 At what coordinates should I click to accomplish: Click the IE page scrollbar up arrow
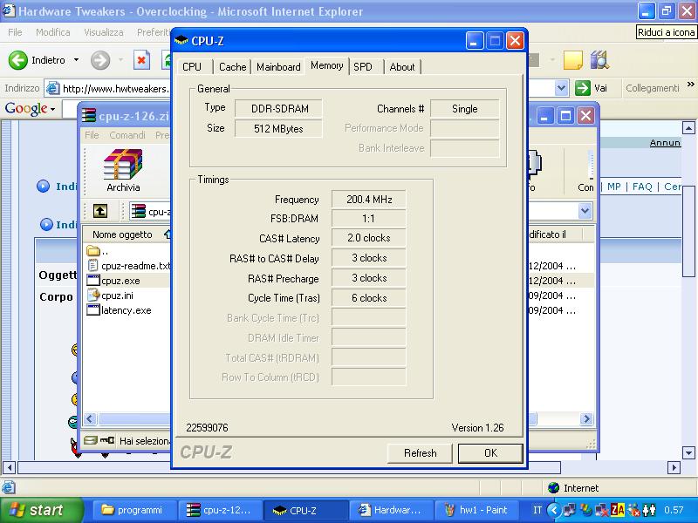688,128
